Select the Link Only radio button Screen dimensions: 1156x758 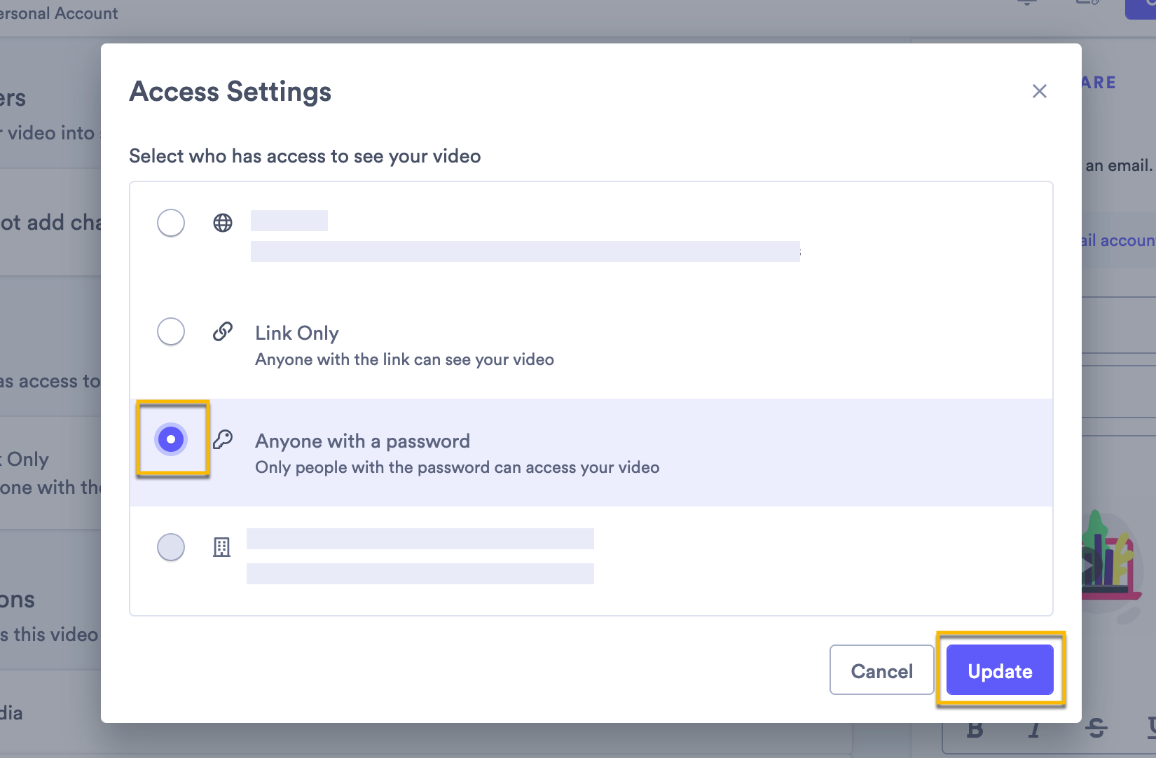click(x=171, y=331)
